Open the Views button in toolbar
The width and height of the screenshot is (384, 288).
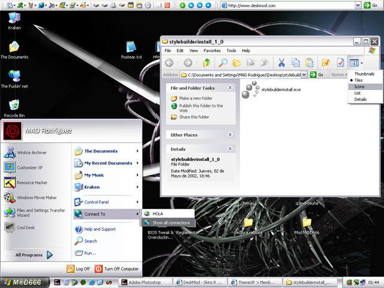tap(354, 62)
